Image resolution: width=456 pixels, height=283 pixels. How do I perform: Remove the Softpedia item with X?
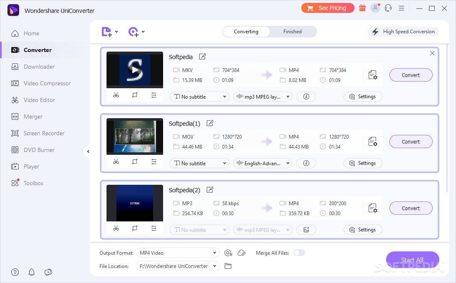click(432, 53)
